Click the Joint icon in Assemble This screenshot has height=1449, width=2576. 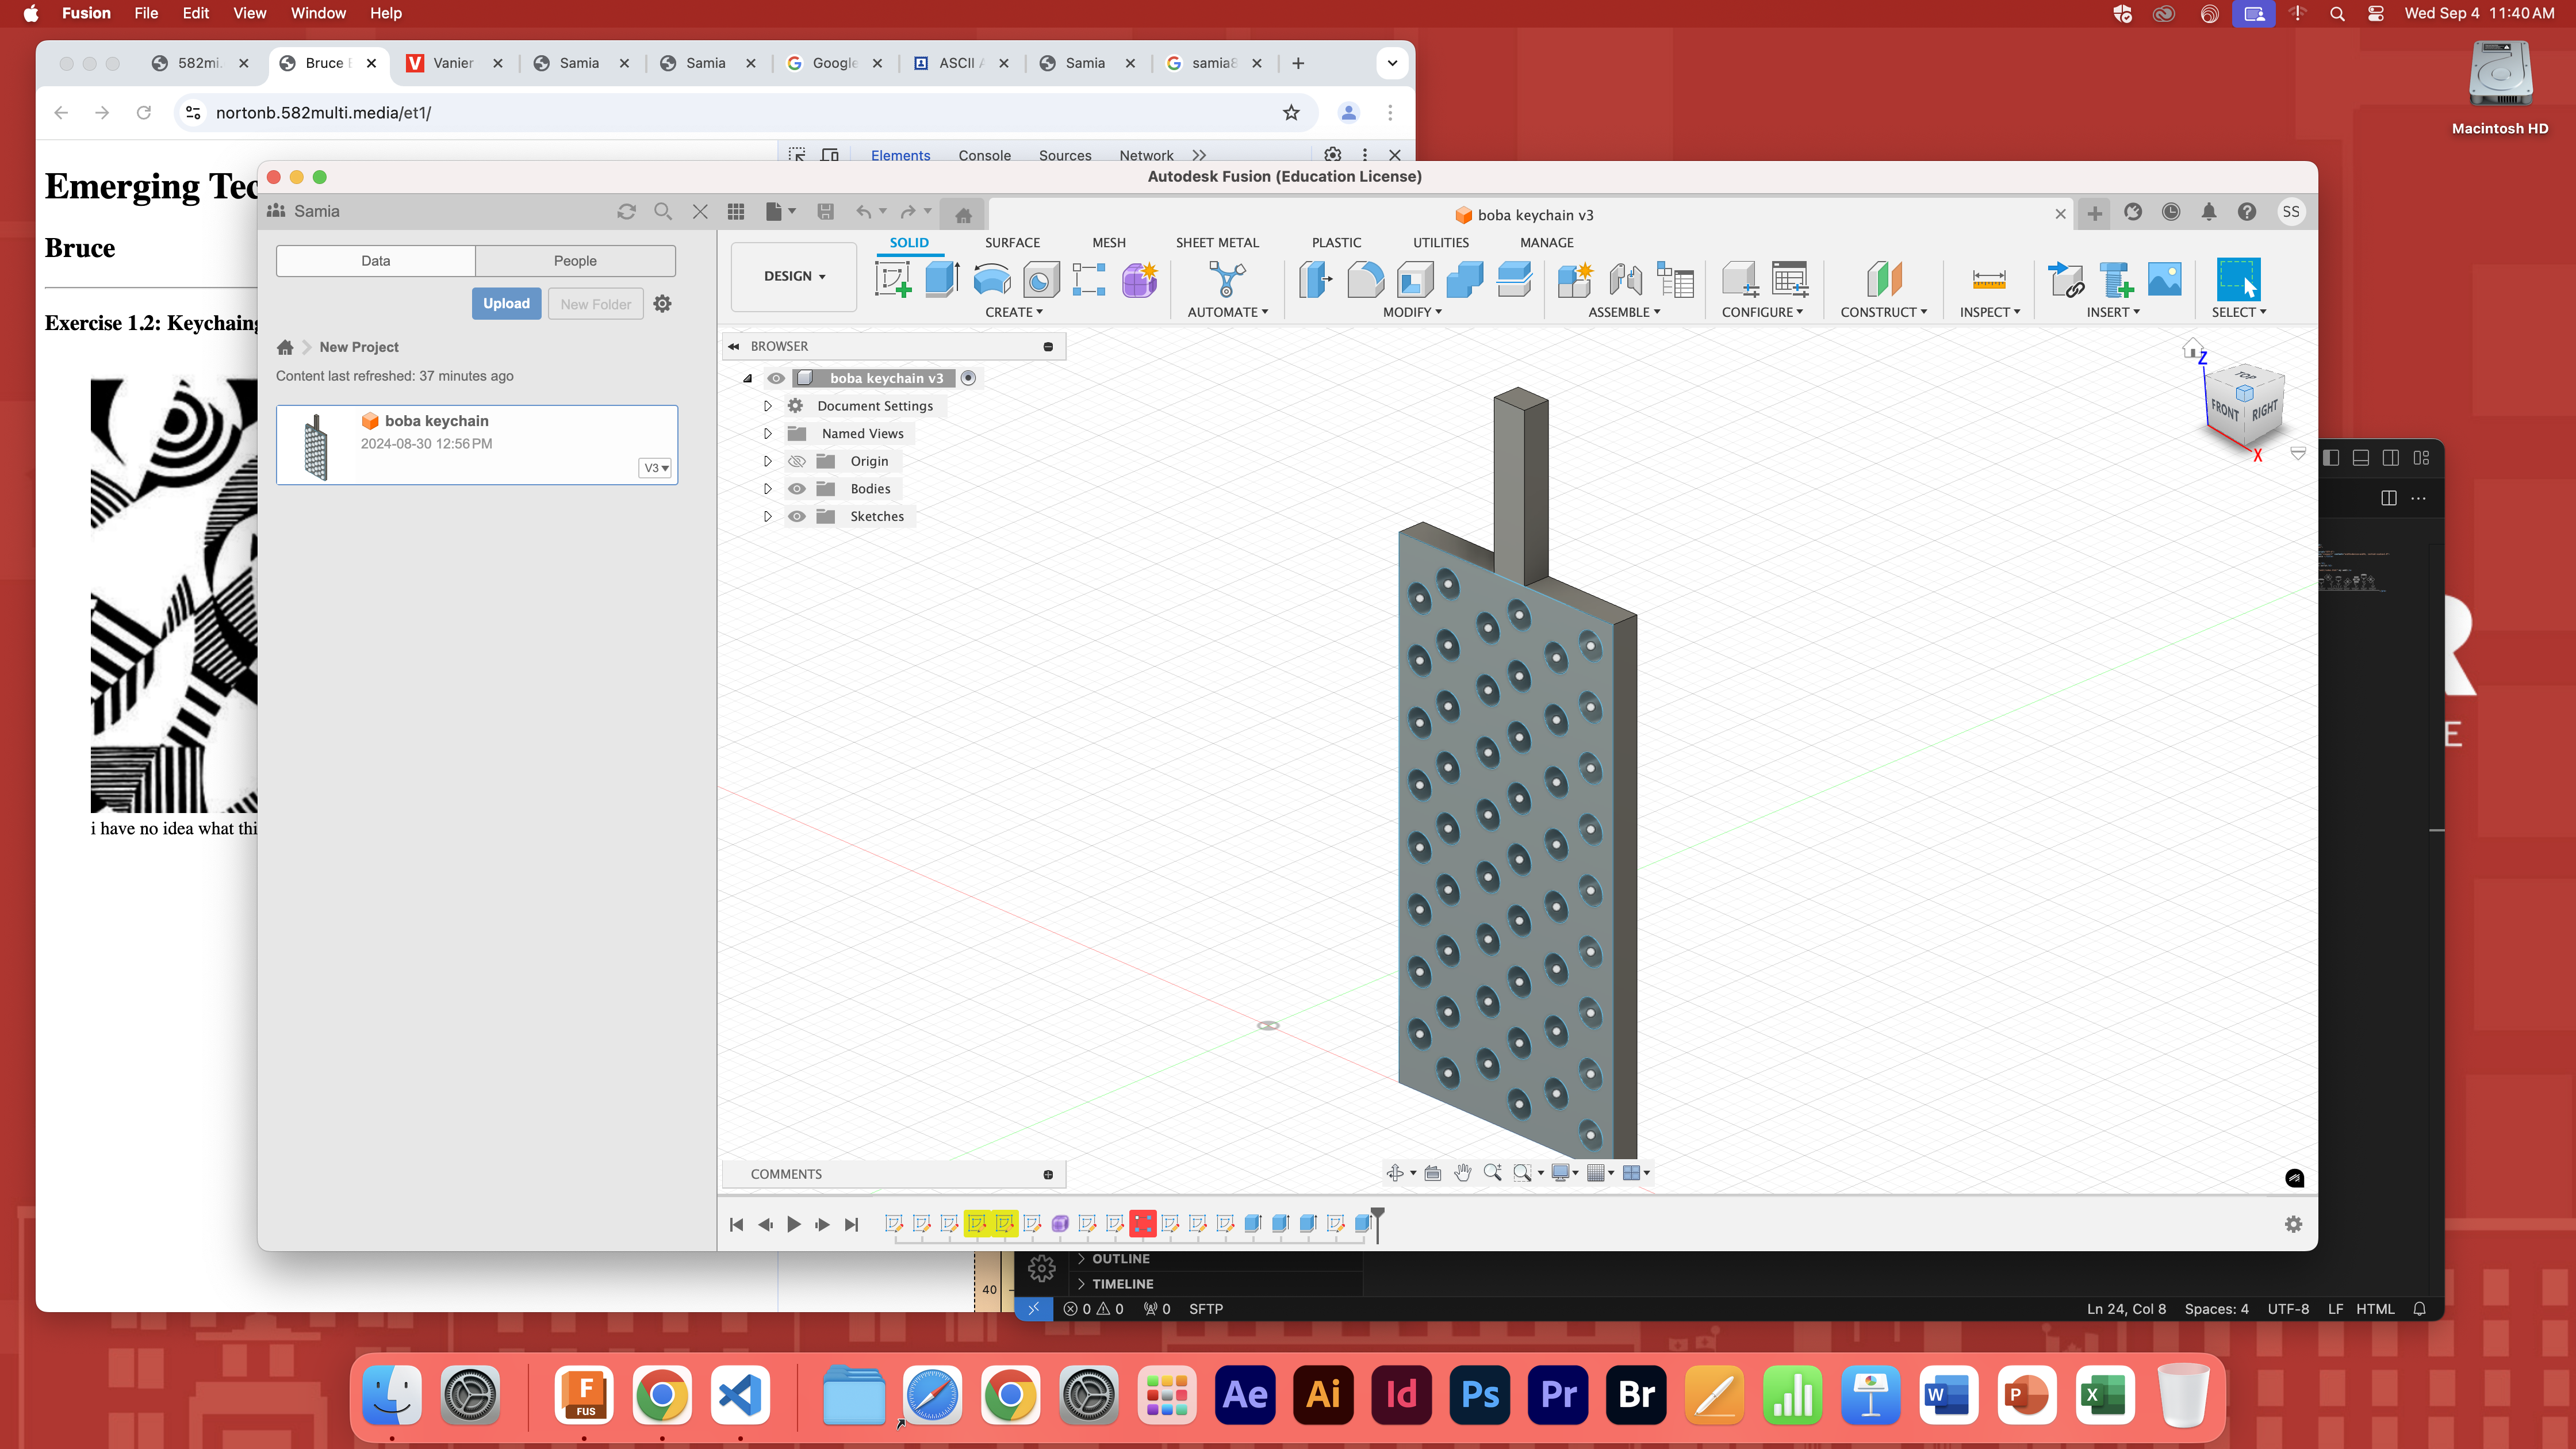[1625, 279]
